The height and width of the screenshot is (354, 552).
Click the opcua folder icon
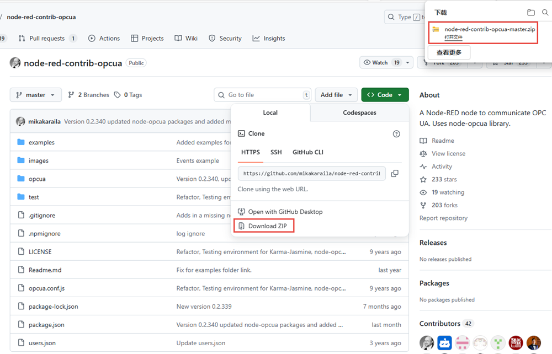click(21, 179)
